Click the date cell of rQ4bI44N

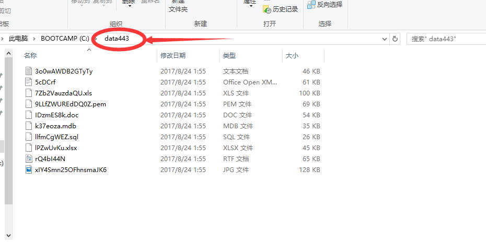pos(183,158)
